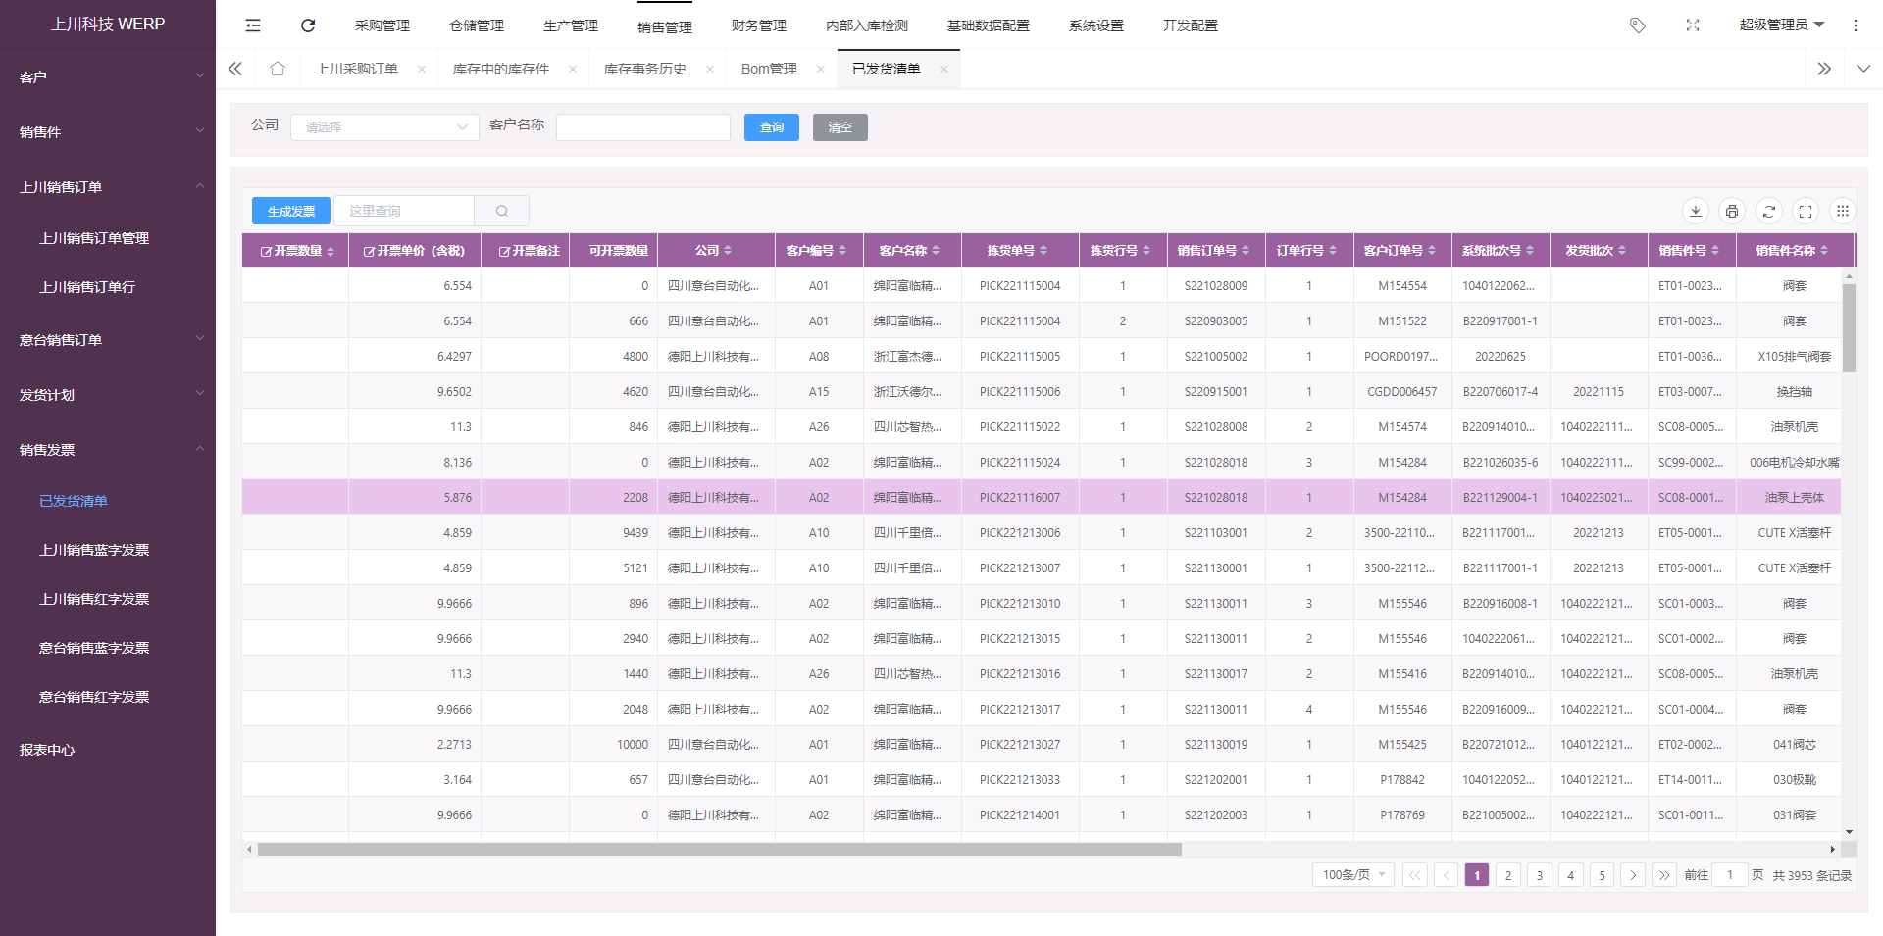
Task: Click the vertical table scrollbar thumb
Action: tap(1849, 328)
